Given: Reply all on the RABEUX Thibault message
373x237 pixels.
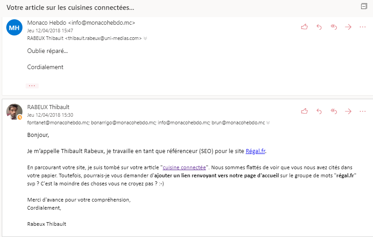Looking at the screenshot, I should coord(333,111).
